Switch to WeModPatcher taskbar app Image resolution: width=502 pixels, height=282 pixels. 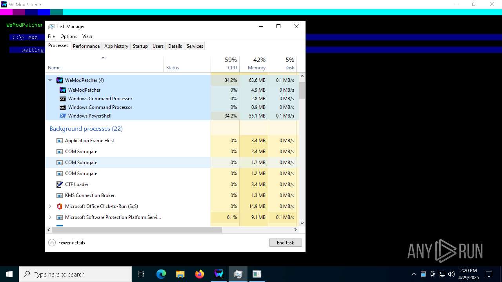219,274
